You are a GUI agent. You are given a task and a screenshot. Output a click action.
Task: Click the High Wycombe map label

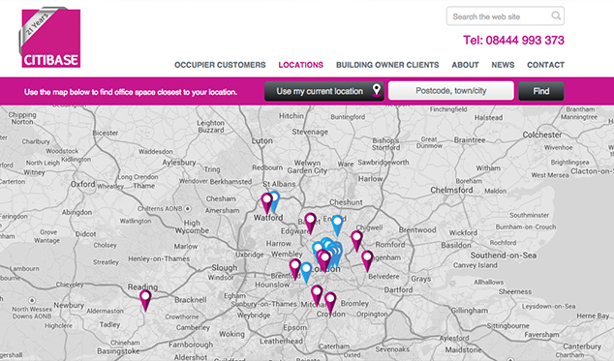coord(192,226)
